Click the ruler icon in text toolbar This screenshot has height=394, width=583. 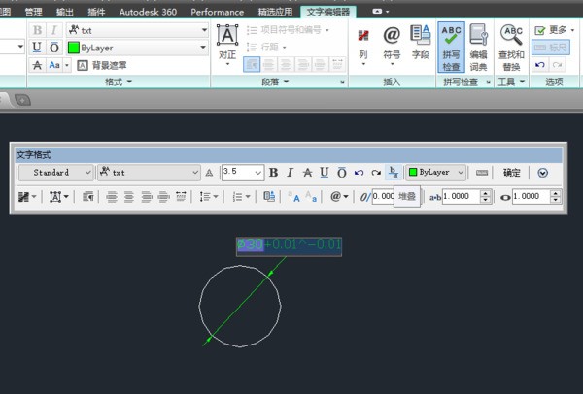[x=481, y=173]
